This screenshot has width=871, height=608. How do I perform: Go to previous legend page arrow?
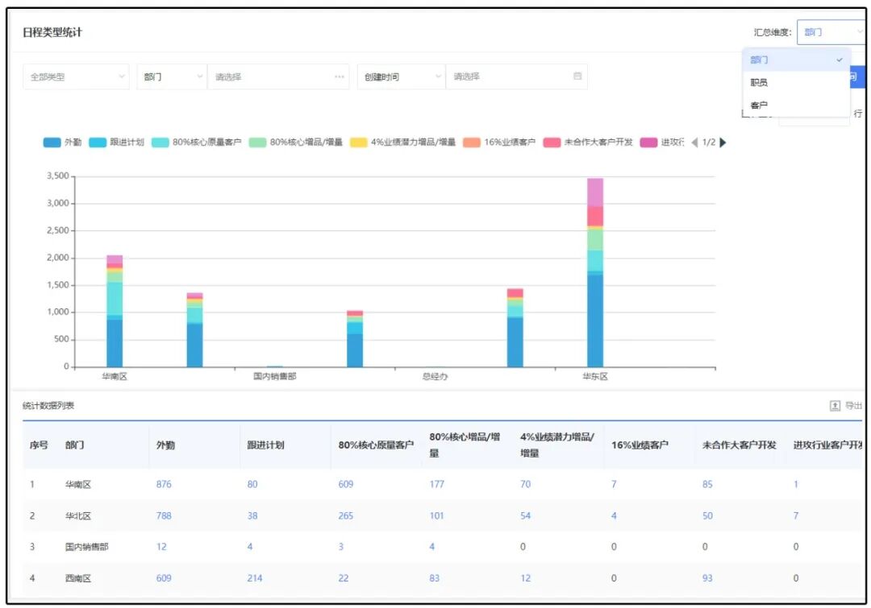point(694,143)
